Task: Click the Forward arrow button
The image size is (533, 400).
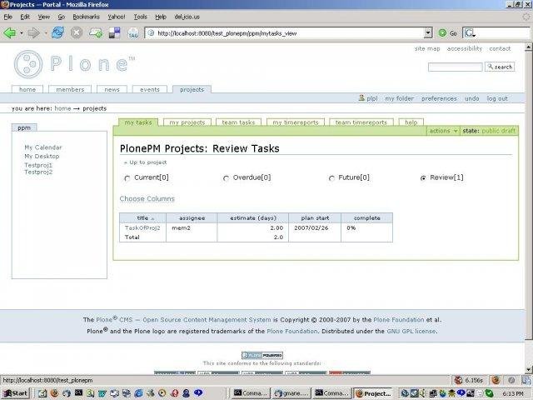Action: (33, 33)
